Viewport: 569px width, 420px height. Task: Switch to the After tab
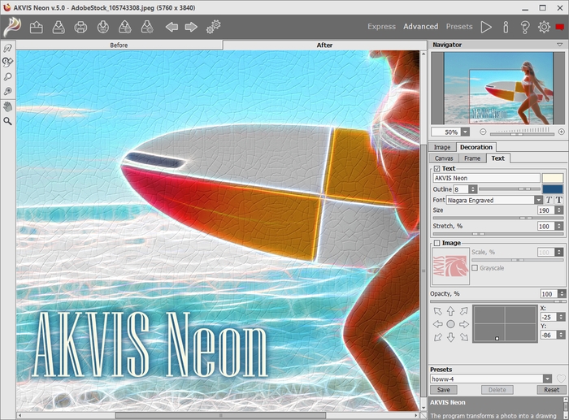pos(324,45)
